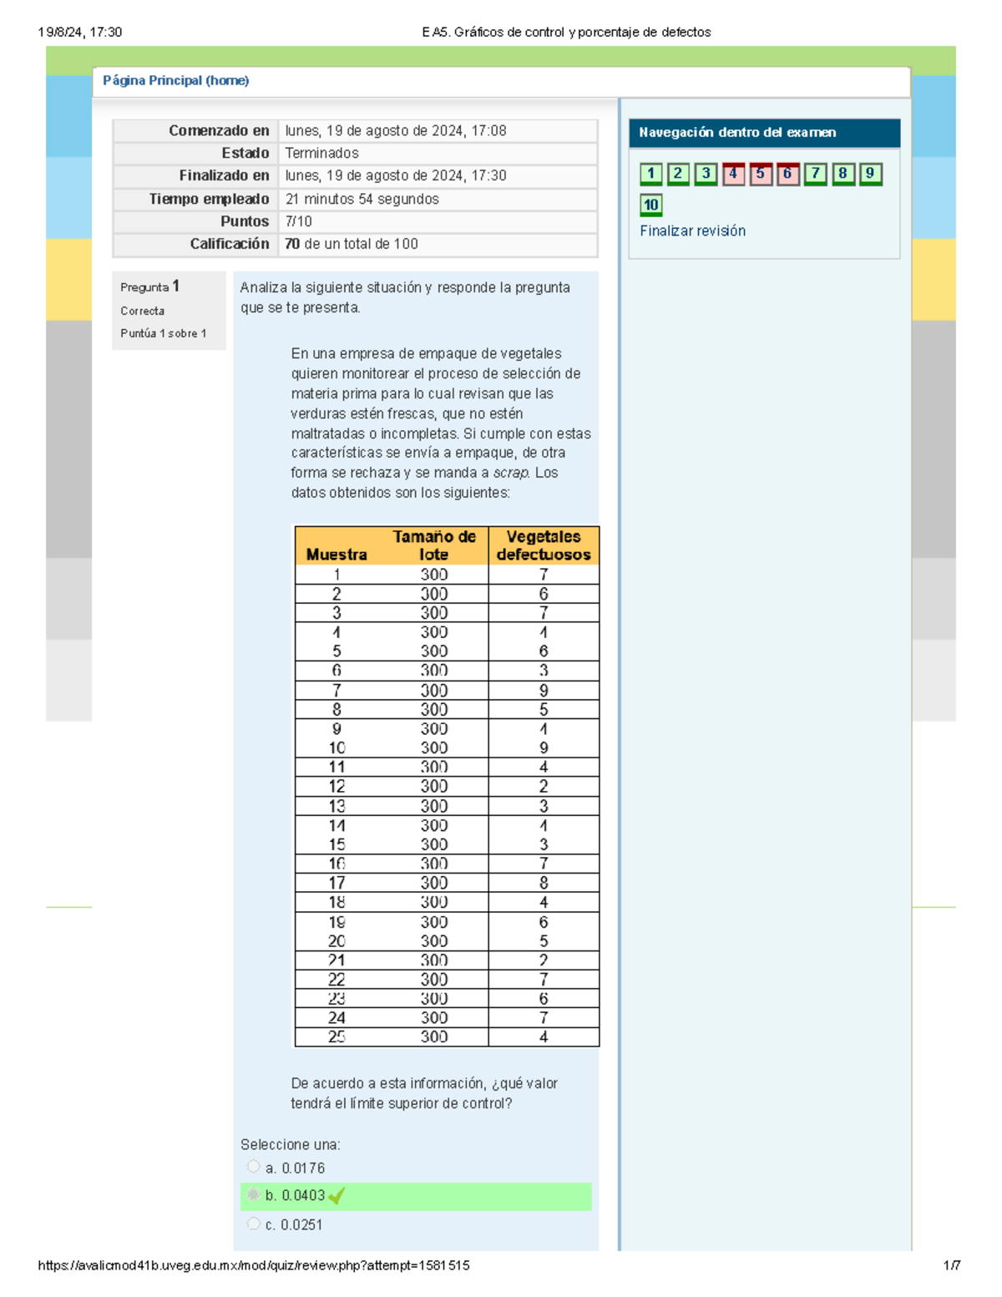Open question 6 from exam navigation
1002x1297 pixels.
(787, 173)
